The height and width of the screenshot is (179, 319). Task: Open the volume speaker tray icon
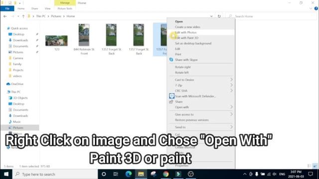pyautogui.click(x=275, y=174)
